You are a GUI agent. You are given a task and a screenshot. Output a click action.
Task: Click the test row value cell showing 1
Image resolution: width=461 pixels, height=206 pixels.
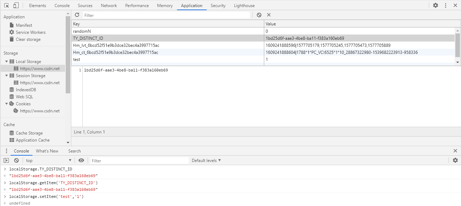pyautogui.click(x=359, y=59)
